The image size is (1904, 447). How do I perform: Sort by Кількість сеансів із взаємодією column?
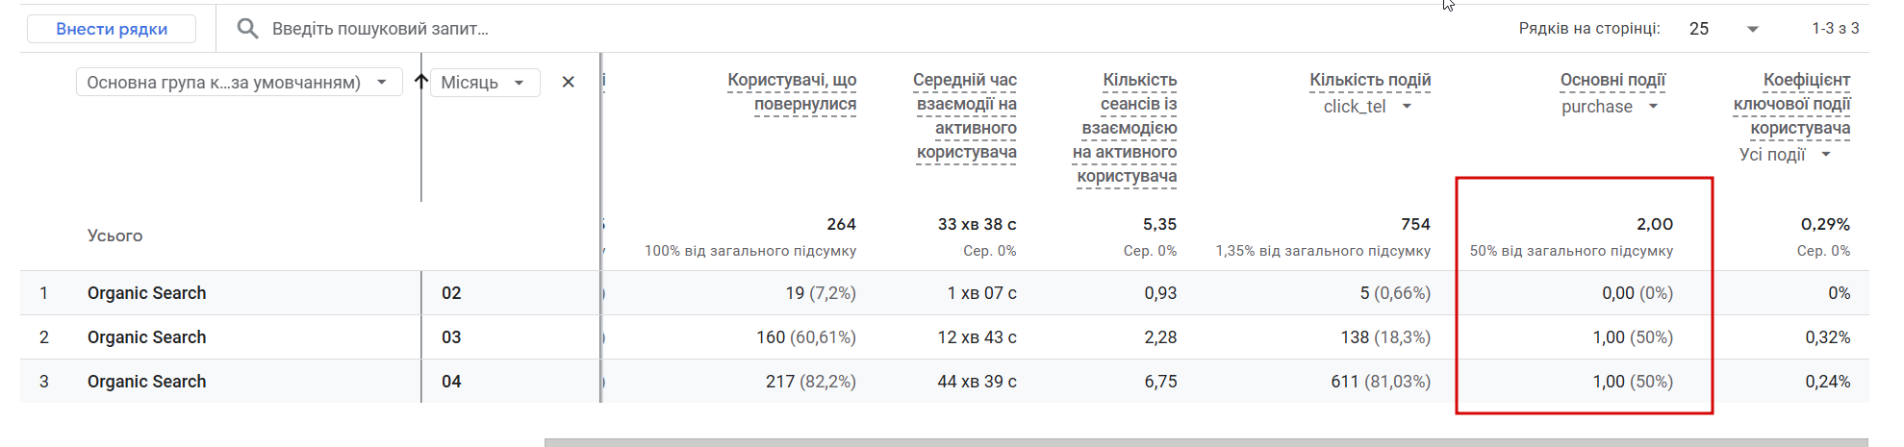[x=1126, y=127]
